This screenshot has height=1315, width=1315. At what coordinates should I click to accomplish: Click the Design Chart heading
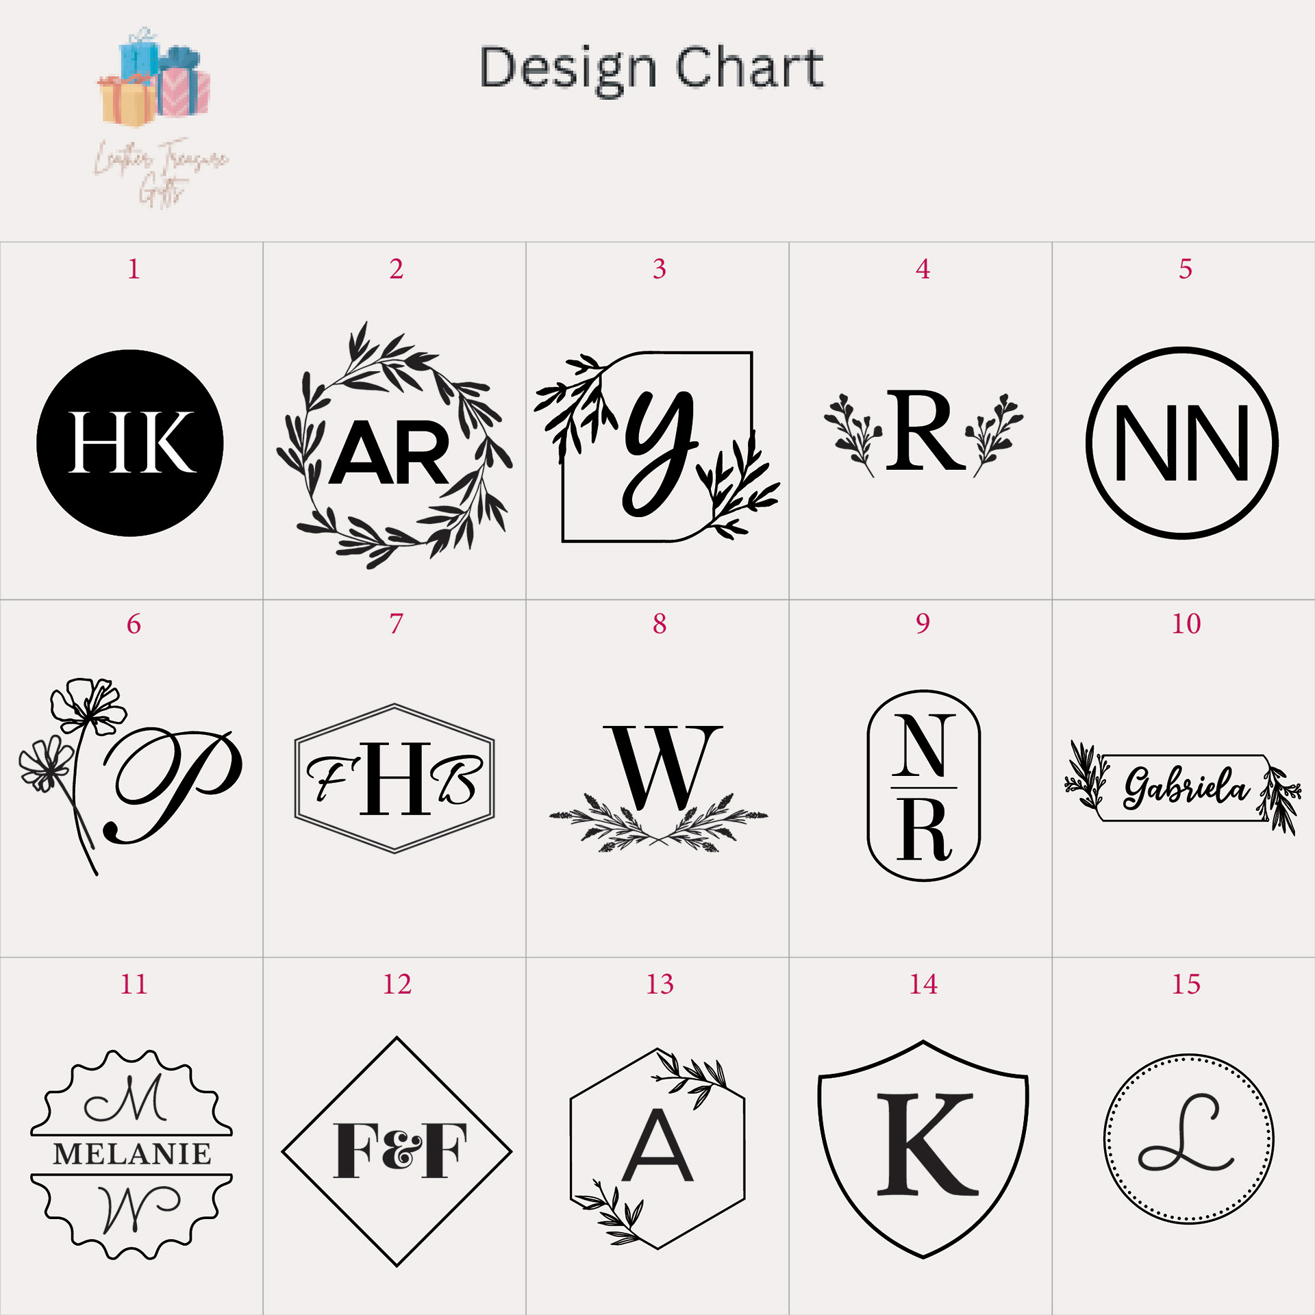pos(651,68)
